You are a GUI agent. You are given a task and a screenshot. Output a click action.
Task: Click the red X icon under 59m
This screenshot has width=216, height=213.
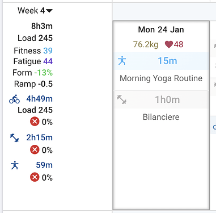(x=35, y=177)
